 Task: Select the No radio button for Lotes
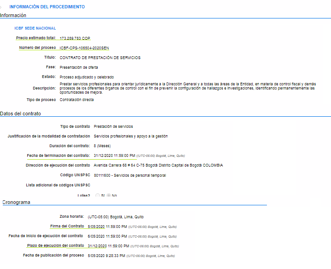point(108,195)
